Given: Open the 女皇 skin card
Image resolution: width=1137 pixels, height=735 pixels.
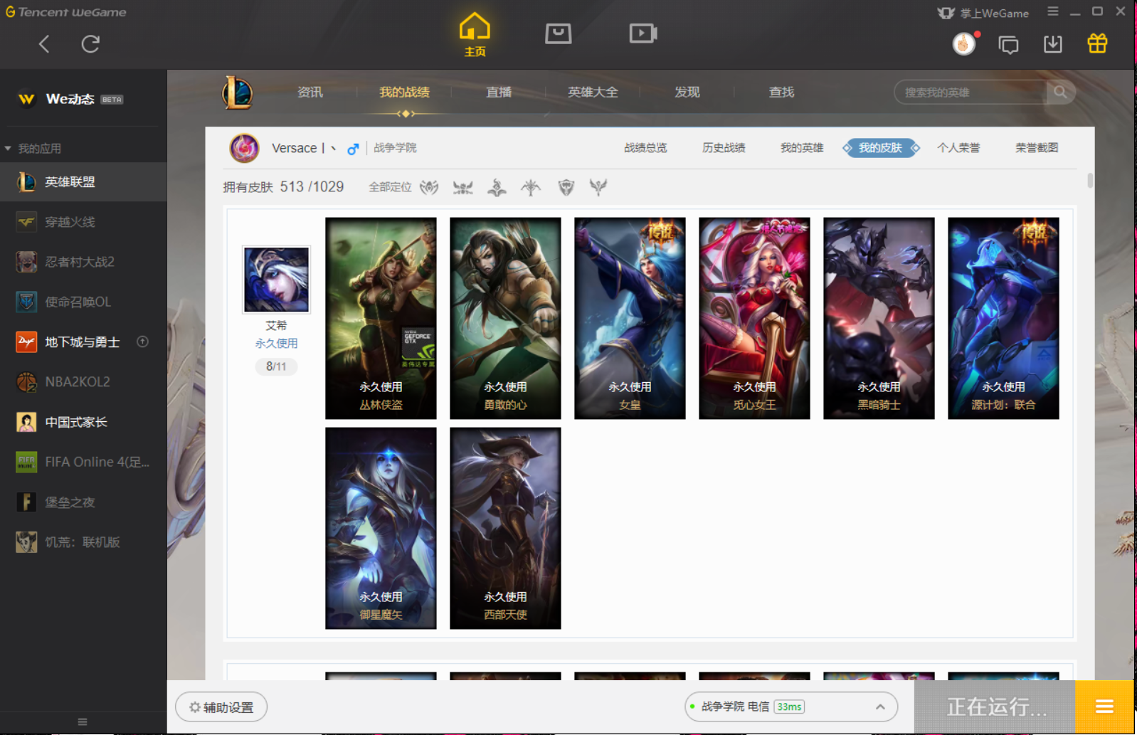Looking at the screenshot, I should (x=630, y=318).
